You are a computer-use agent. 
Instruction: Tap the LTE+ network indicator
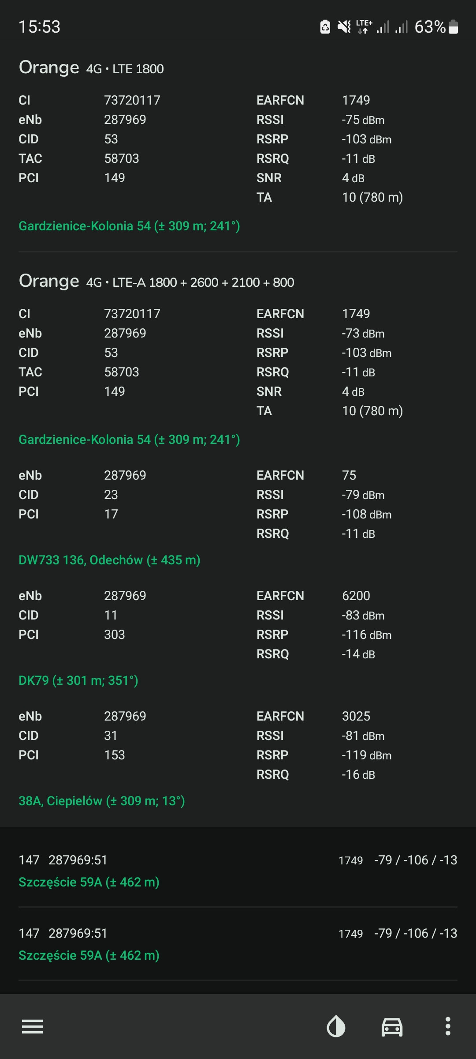point(364,27)
